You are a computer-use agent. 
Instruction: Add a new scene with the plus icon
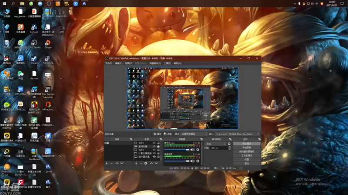(x=107, y=163)
